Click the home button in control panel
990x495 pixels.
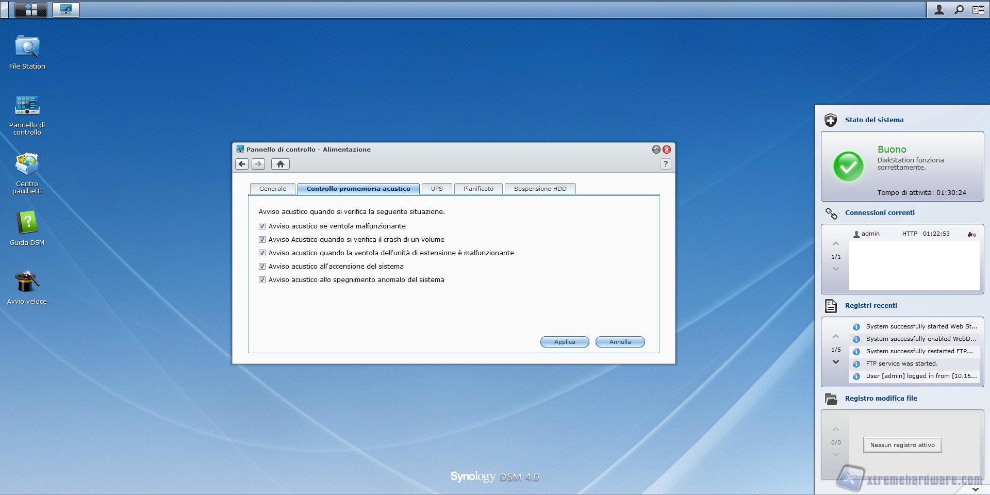click(280, 164)
